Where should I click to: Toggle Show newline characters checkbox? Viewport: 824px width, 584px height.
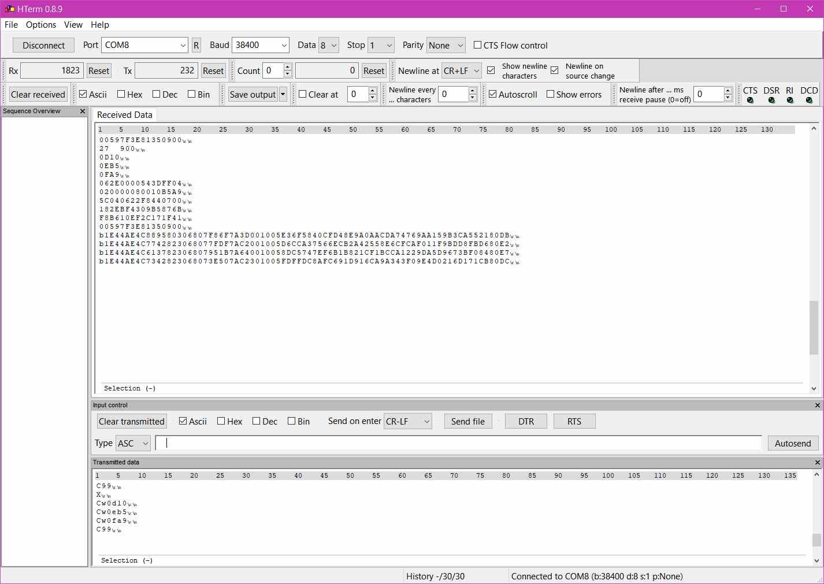491,70
